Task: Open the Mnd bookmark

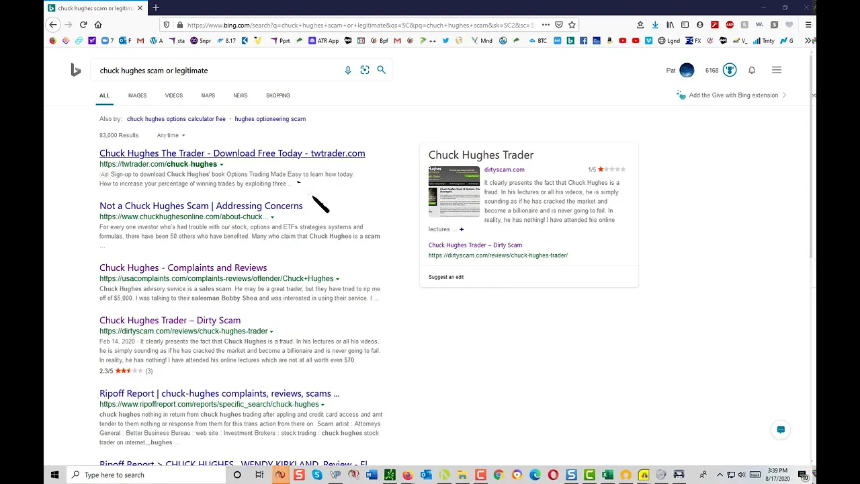Action: click(x=482, y=40)
